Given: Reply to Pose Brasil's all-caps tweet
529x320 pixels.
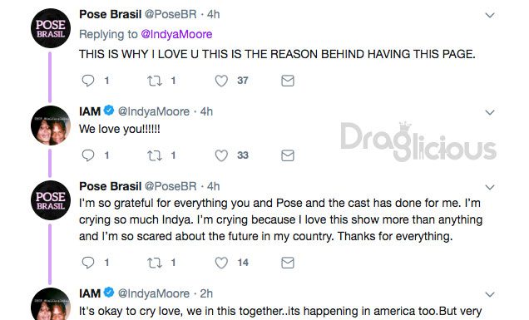Looking at the screenshot, I should pyautogui.click(x=88, y=81).
